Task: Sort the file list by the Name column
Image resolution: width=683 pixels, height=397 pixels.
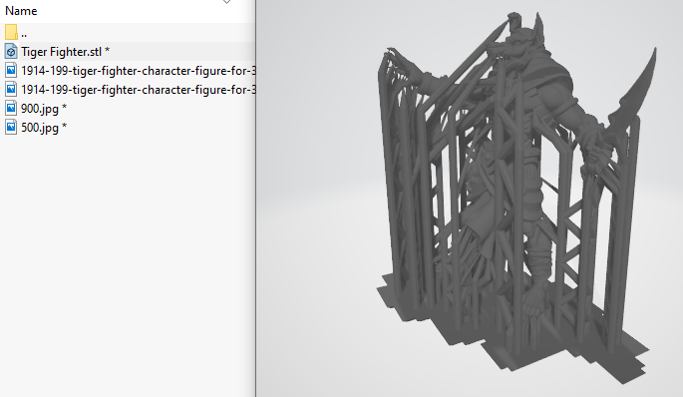Action: pos(21,10)
